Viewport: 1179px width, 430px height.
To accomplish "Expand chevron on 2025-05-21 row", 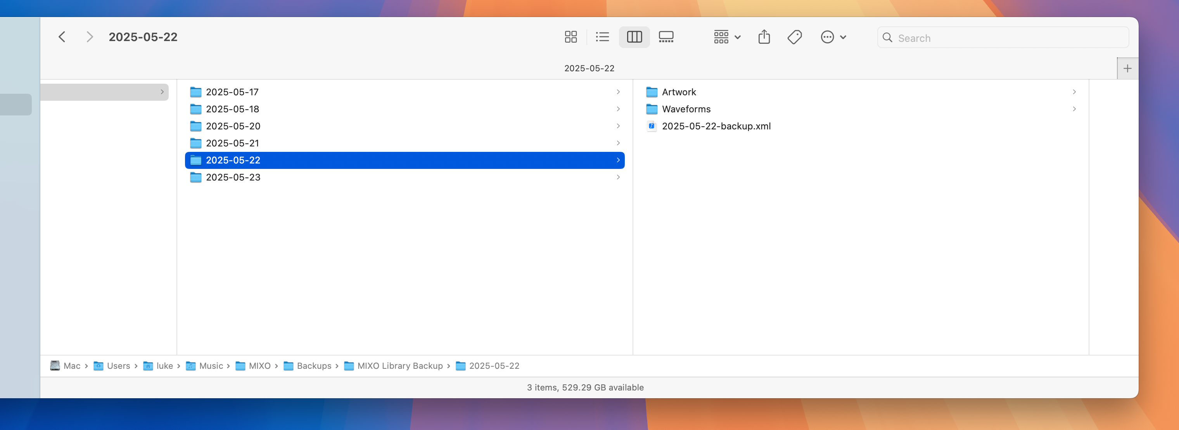I will tap(618, 143).
